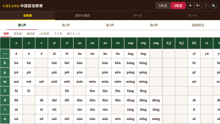The image size is (220, 124).
Task: Play syllable 'pāng'
Action: (x=131, y=72)
